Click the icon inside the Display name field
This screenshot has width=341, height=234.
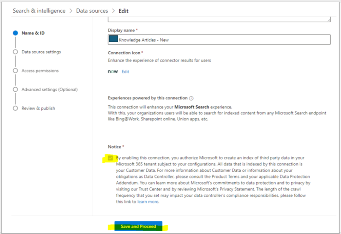tap(113, 39)
